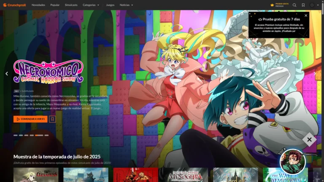324x182 pixels.
Task: Dismiss the floating Tanjiro widget with X
Action: (309, 139)
